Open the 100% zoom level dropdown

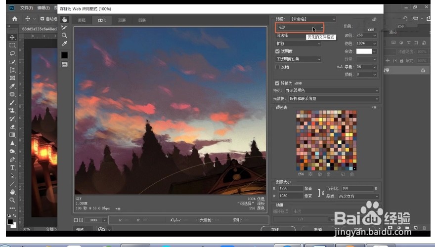(104, 220)
